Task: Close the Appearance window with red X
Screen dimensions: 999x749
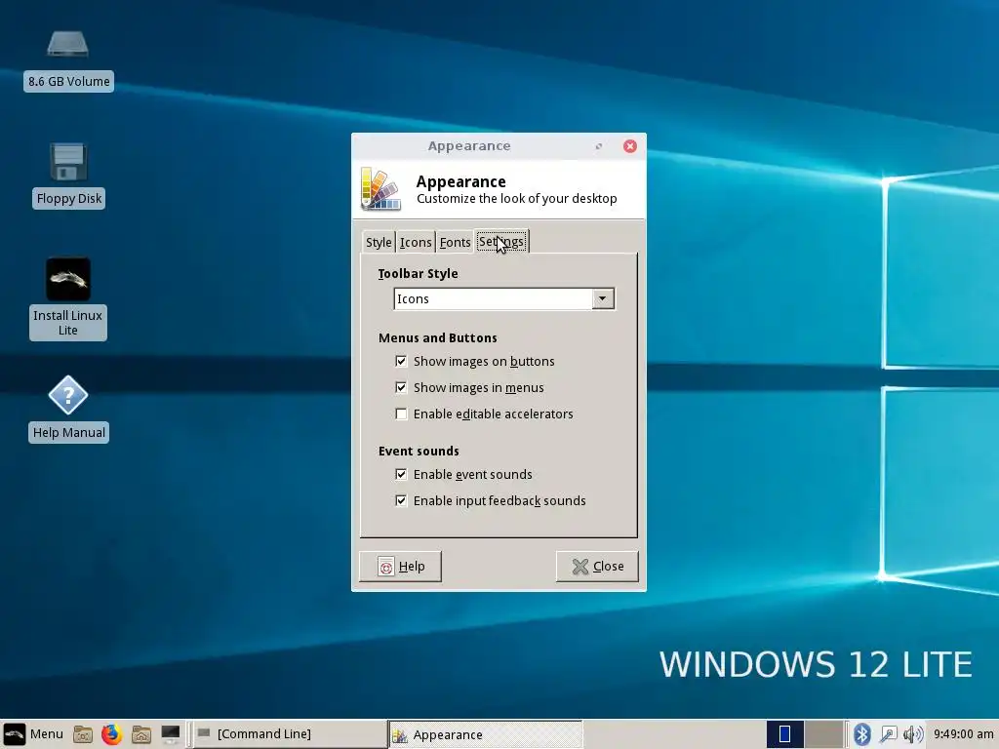Action: point(630,146)
